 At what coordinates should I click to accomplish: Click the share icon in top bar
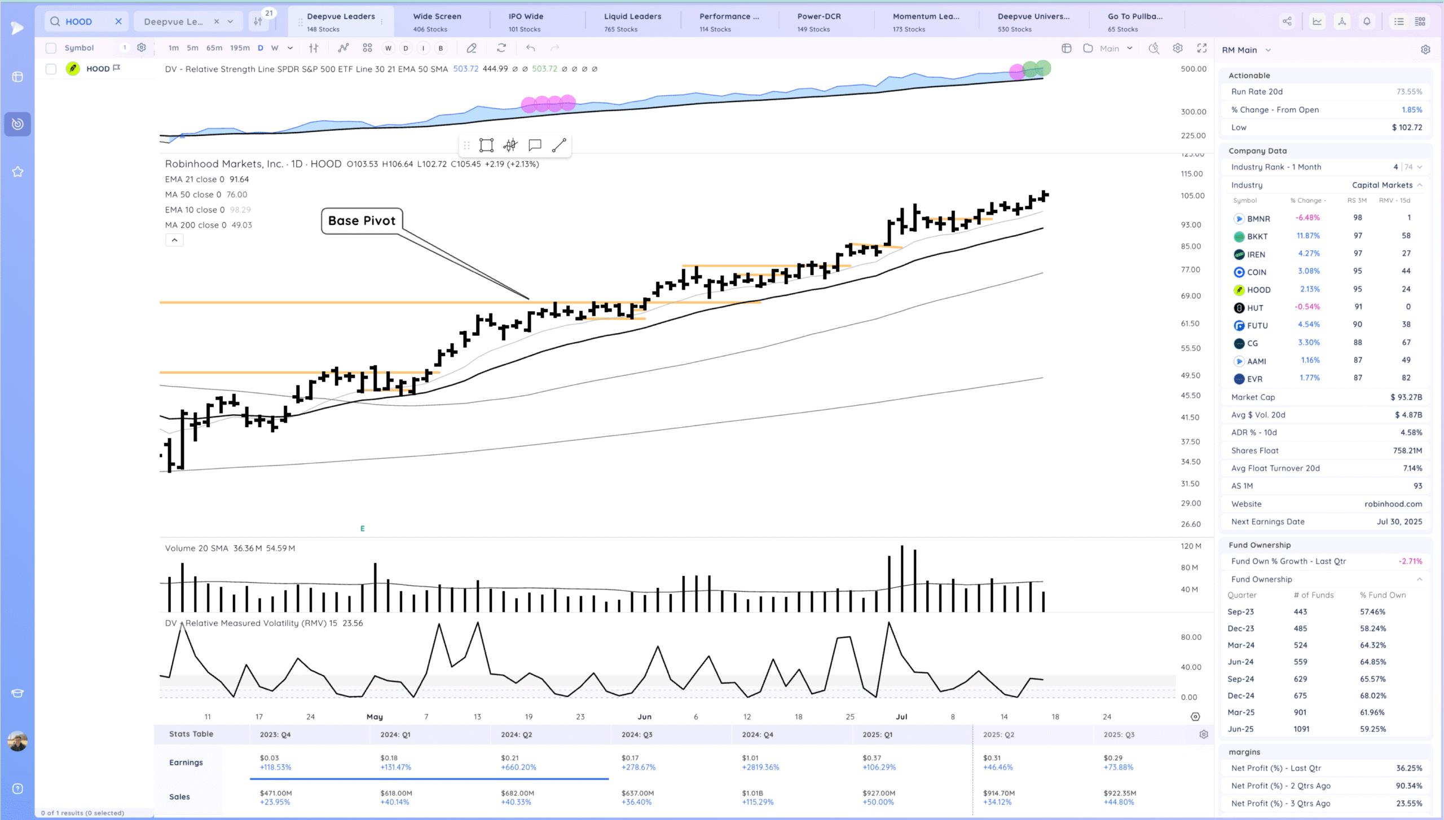coord(1287,21)
